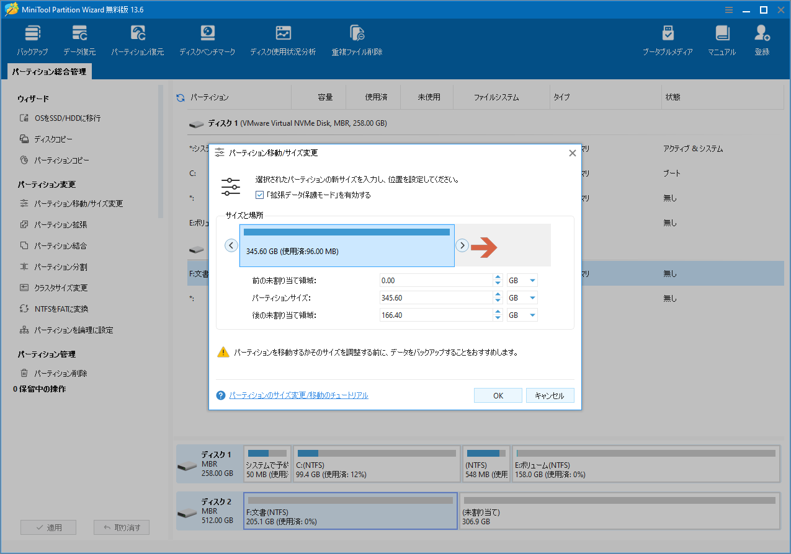Open ディスク使用状況分析 (disk space analyzer)
This screenshot has height=554, width=791.
pyautogui.click(x=284, y=38)
